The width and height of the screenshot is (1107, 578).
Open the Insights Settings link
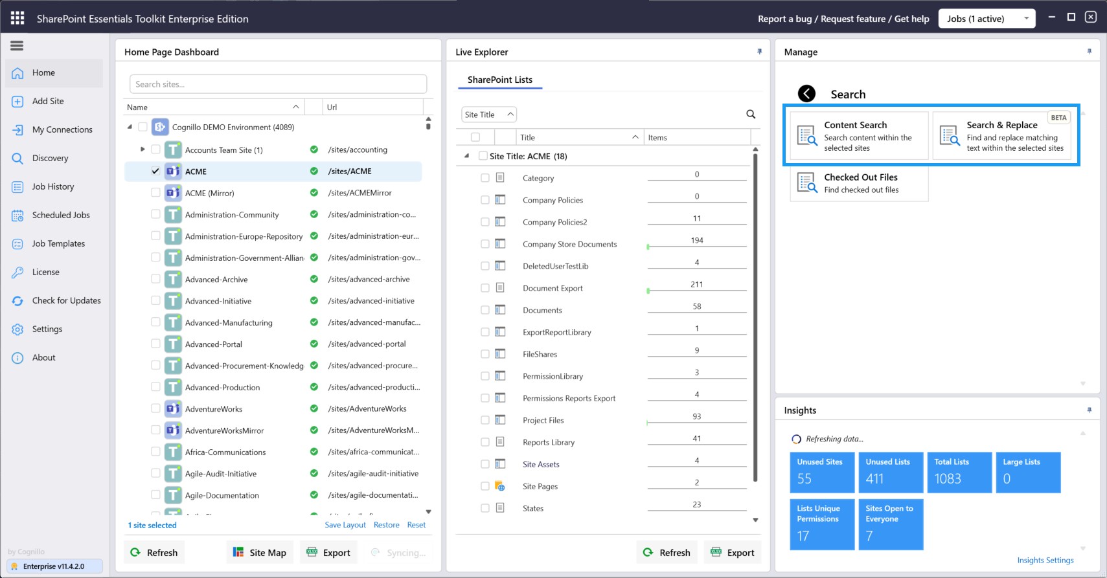[x=1045, y=561]
